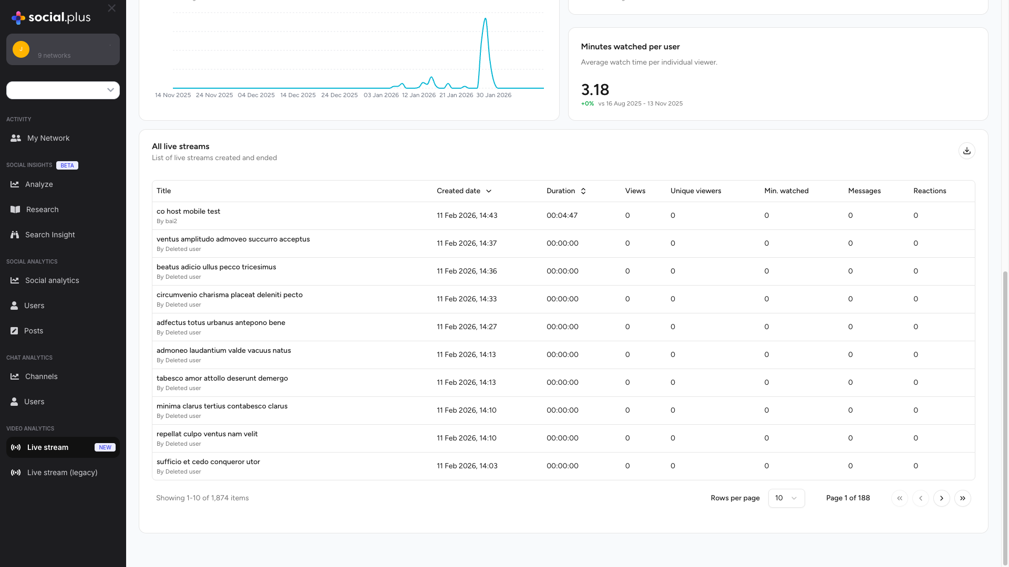Go to the next page of streams
The image size is (1009, 567).
click(x=941, y=498)
